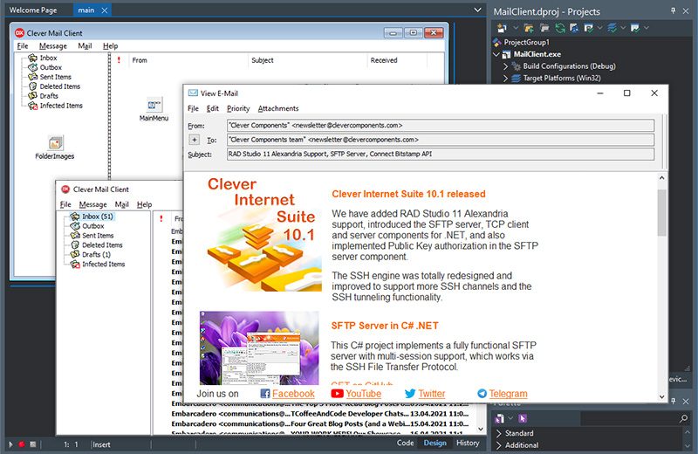Click the Palette categories icon left of pointer
The image size is (698, 454).
pos(500,418)
